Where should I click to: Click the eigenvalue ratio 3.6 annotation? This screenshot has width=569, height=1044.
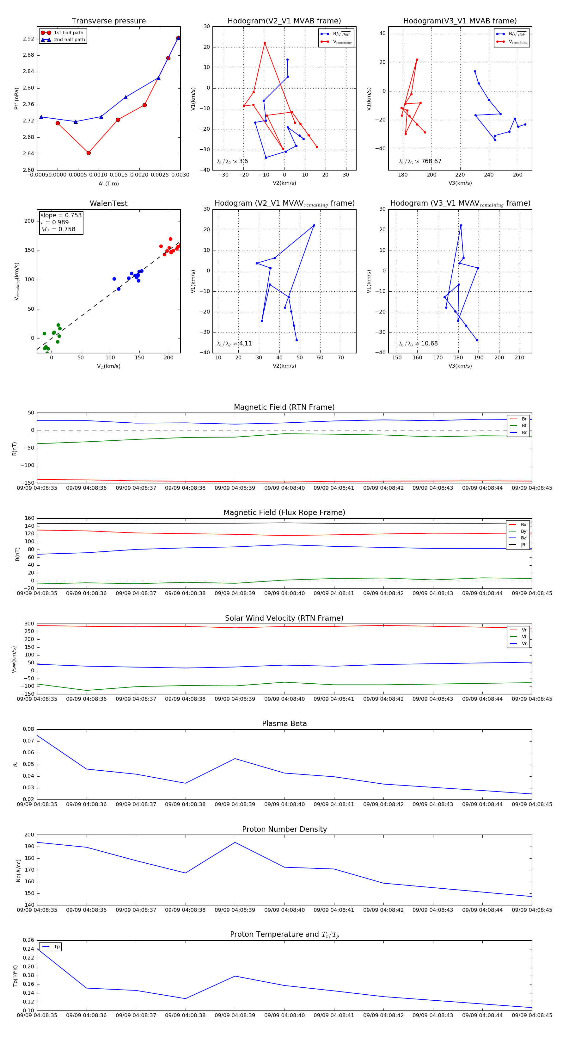232,161
